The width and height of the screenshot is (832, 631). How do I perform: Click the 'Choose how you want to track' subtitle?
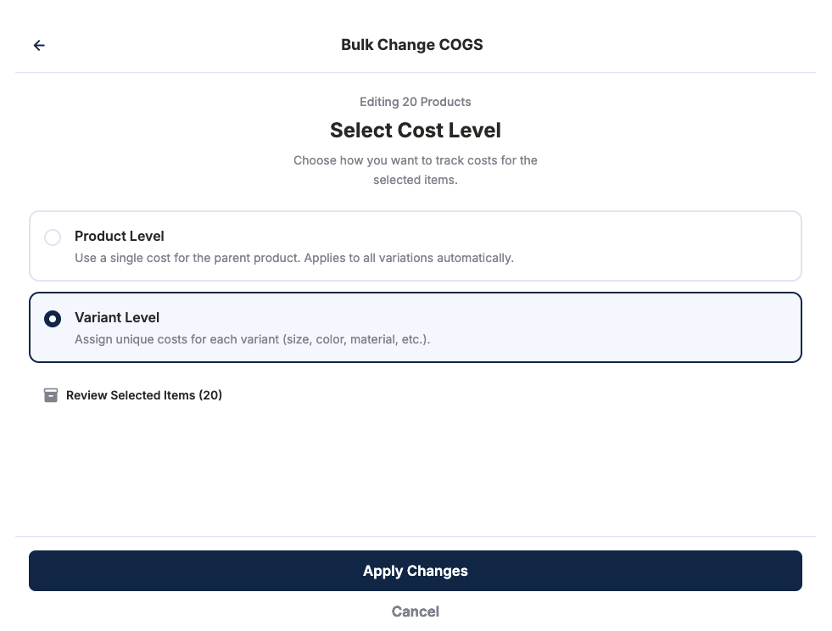coord(415,160)
